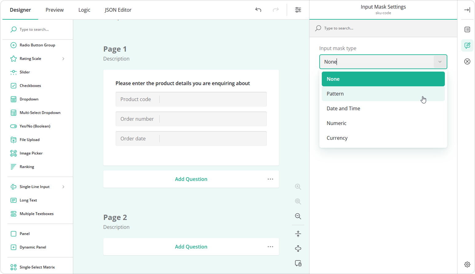
Task: Open the JSON Editor tab
Action: coord(118,10)
